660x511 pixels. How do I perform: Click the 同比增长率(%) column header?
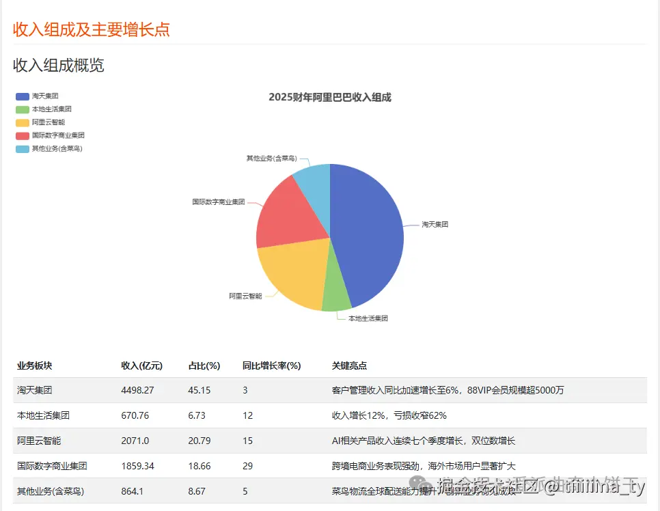[x=271, y=365]
